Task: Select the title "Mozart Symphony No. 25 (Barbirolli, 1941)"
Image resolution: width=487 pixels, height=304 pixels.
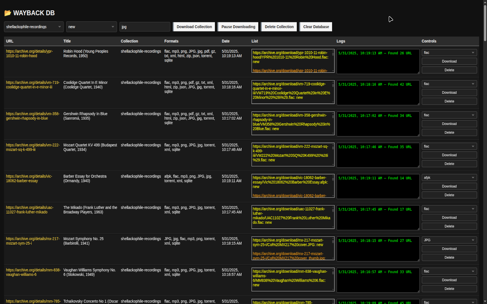Action: pyautogui.click(x=83, y=241)
